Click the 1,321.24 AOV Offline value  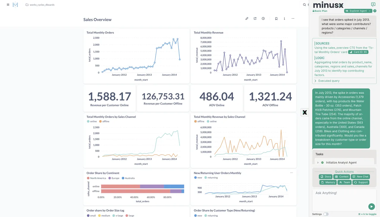[270, 96]
